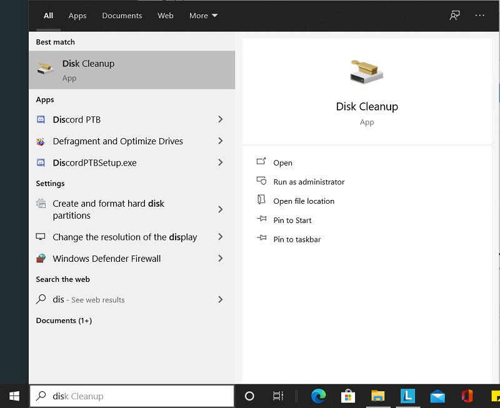Click the Open action icon
This screenshot has width=500, height=408.
(261, 161)
